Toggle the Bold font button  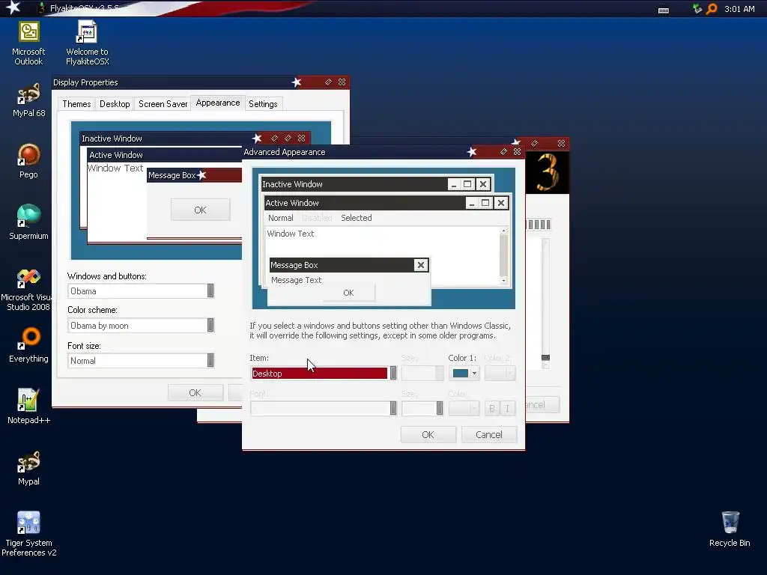[x=492, y=408]
